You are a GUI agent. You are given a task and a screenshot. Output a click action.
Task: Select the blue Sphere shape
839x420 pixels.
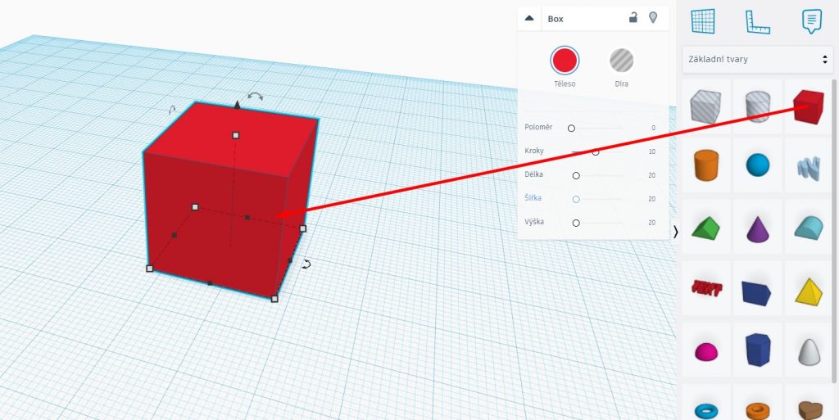coord(758,165)
